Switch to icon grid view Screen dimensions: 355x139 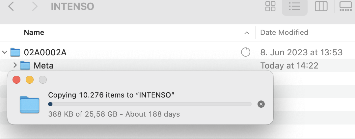[270, 6]
